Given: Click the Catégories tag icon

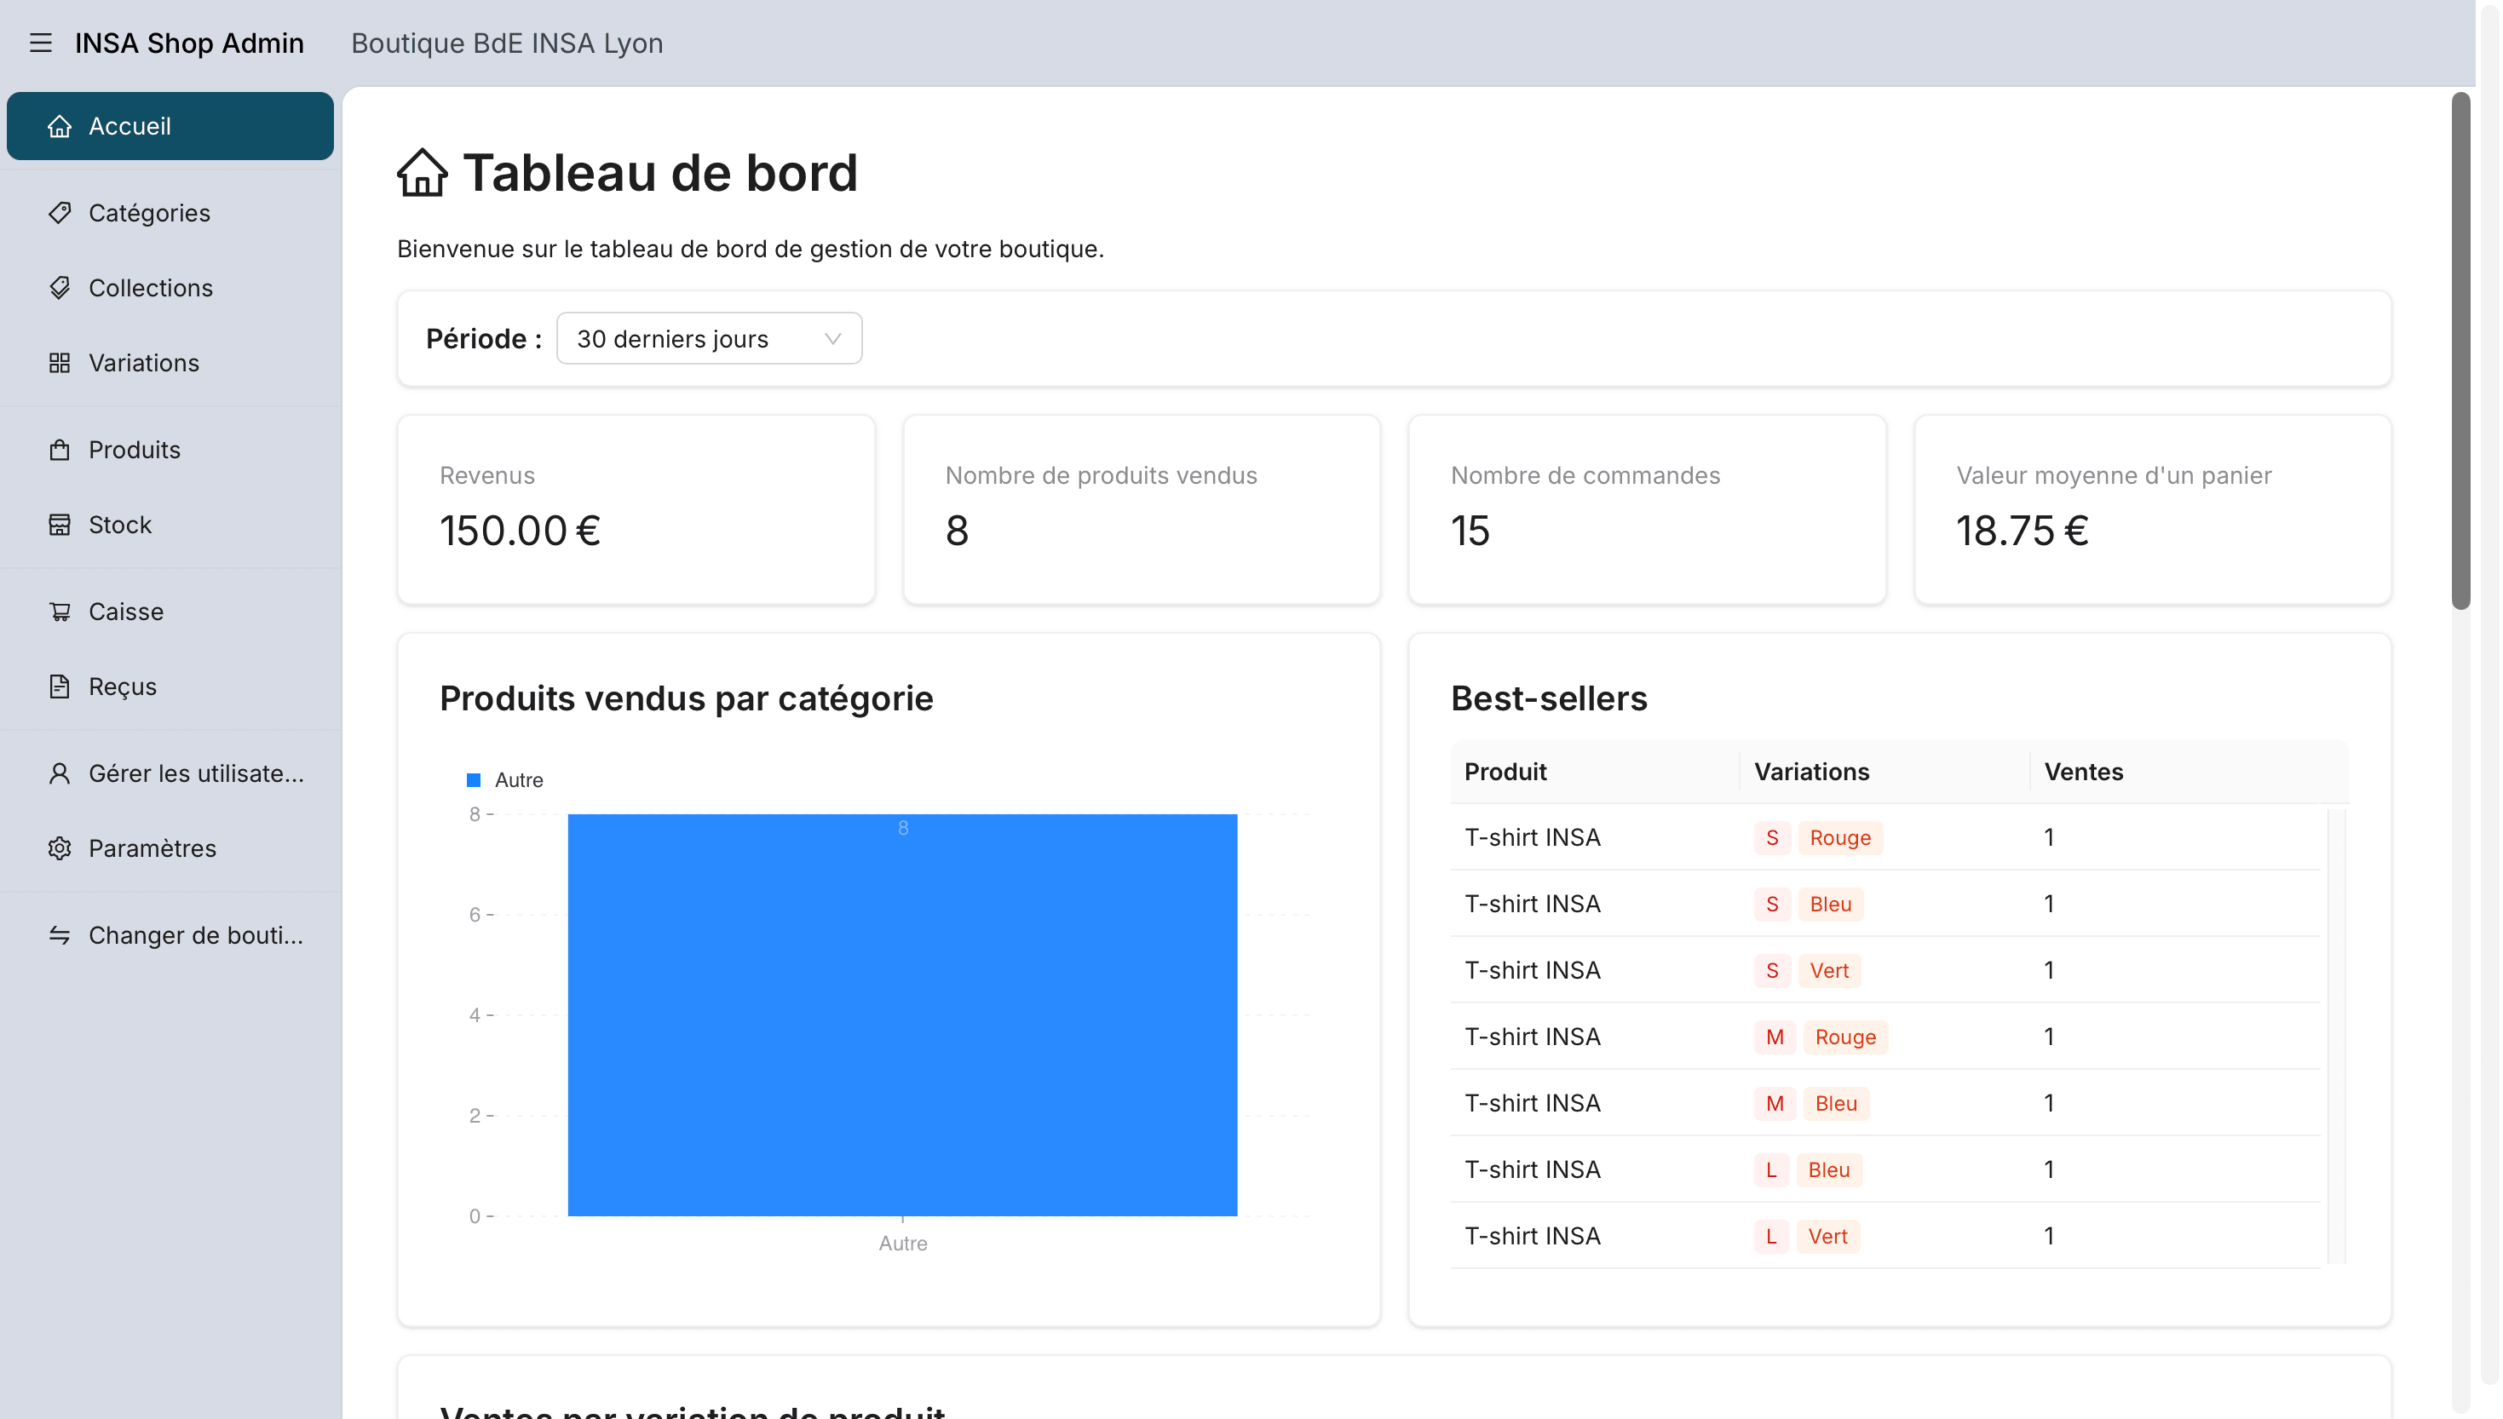Looking at the screenshot, I should point(60,212).
